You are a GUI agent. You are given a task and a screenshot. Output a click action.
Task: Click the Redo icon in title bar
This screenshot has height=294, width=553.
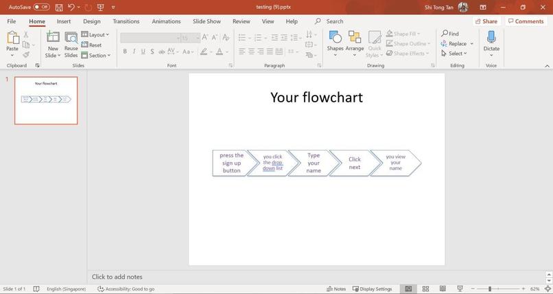(x=89, y=8)
